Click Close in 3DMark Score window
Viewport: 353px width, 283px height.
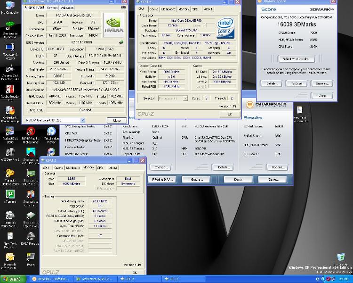pos(322,96)
